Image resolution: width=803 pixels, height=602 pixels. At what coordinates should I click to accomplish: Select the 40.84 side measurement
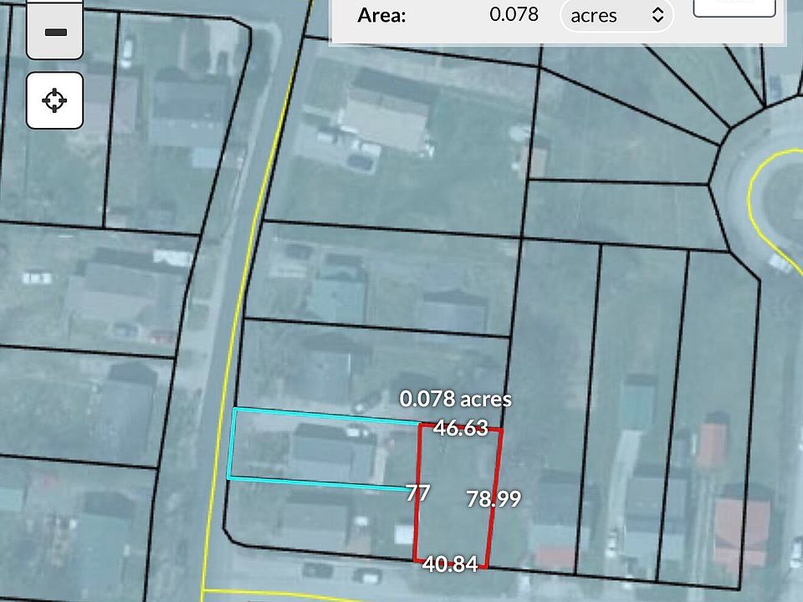pyautogui.click(x=450, y=564)
